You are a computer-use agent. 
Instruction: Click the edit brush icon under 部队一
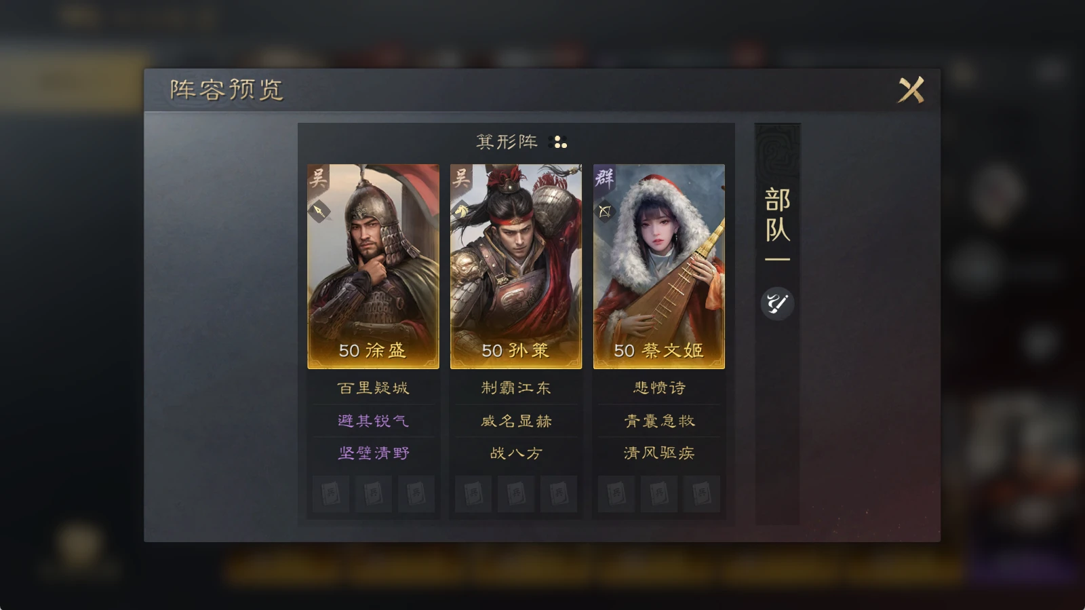click(777, 303)
